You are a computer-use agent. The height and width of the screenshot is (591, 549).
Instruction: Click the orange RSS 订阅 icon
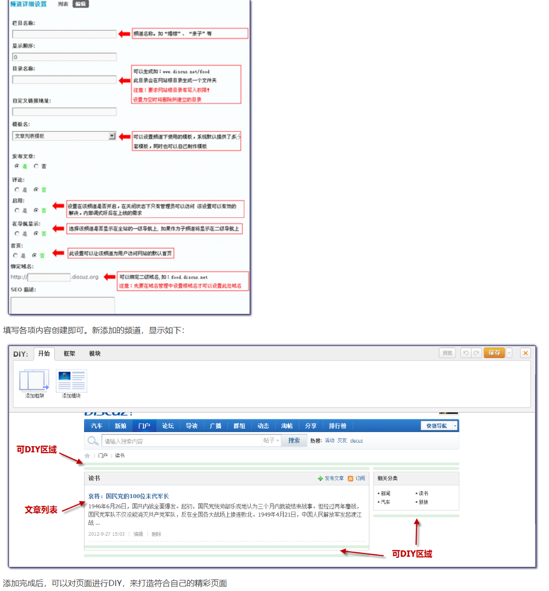[350, 478]
